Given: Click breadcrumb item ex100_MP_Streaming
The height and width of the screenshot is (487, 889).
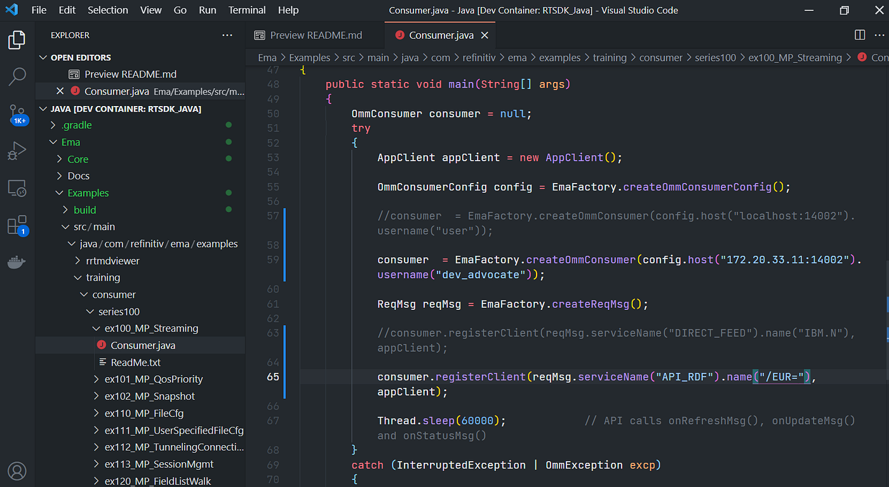Looking at the screenshot, I should point(795,58).
